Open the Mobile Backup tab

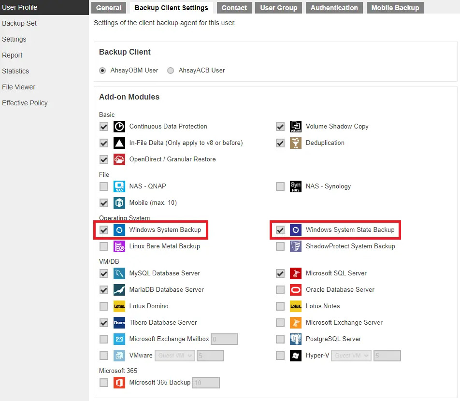[x=395, y=8]
